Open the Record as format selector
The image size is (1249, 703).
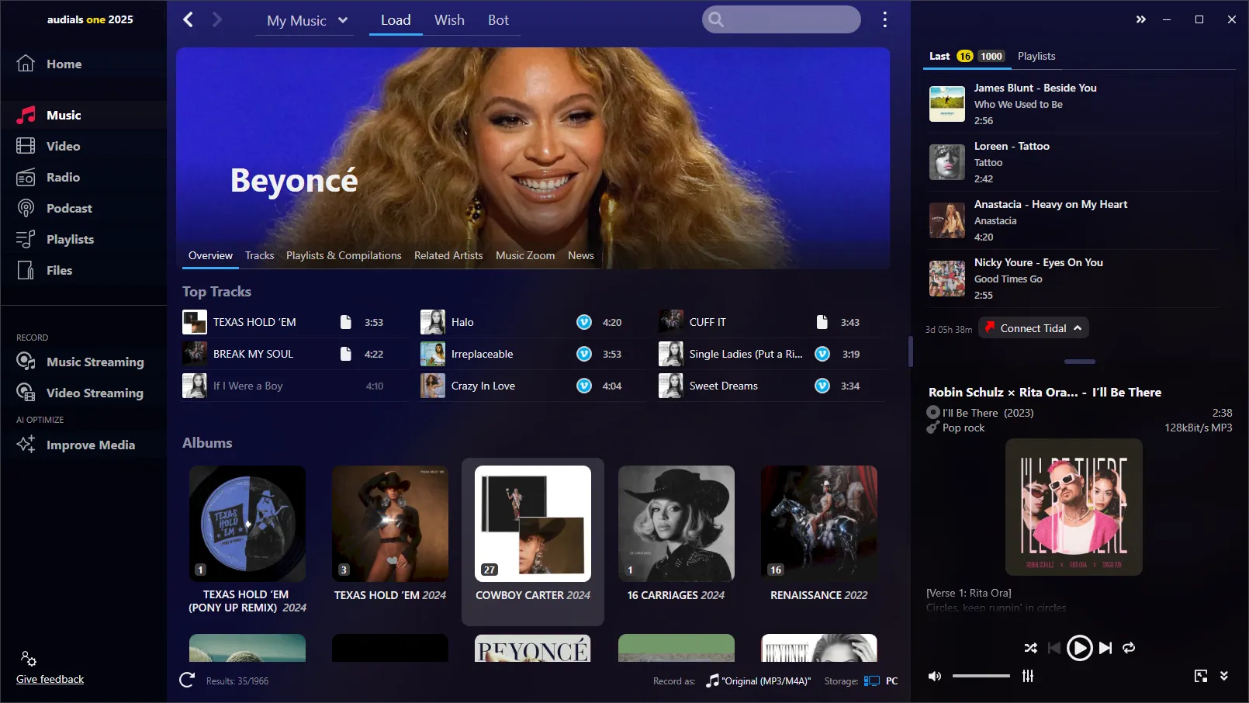758,680
